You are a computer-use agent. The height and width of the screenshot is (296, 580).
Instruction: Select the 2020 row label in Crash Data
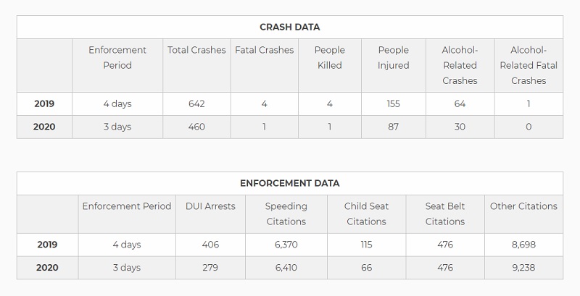point(44,127)
